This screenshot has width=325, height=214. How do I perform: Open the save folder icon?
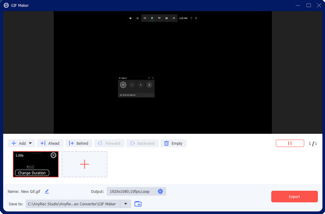pos(138,204)
